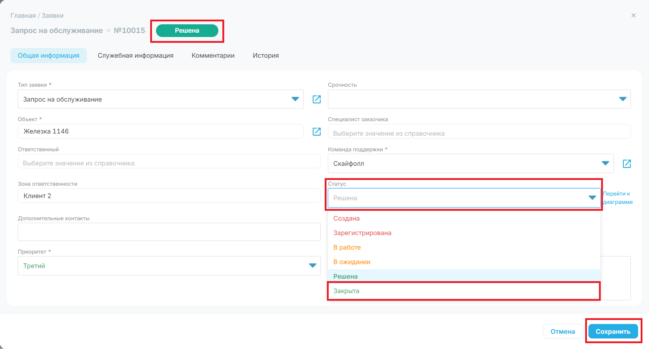
Task: Expand the Срочность dropdown
Action: [x=623, y=99]
